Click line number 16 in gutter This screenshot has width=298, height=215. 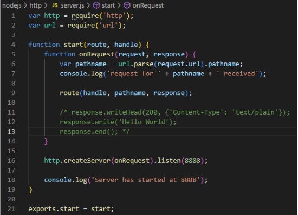(11, 161)
